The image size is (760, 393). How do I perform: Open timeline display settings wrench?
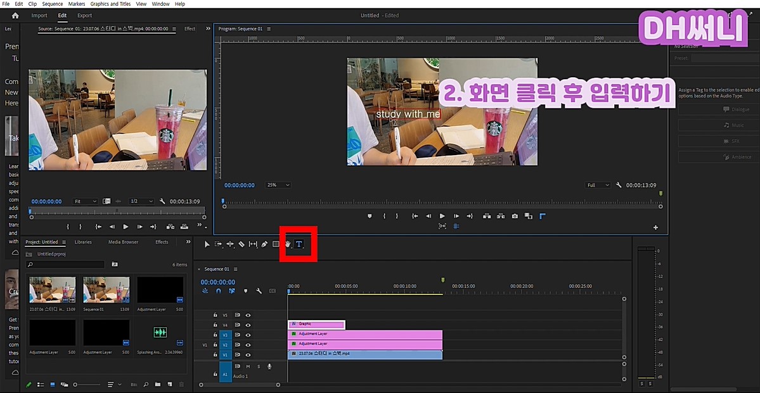coord(259,291)
